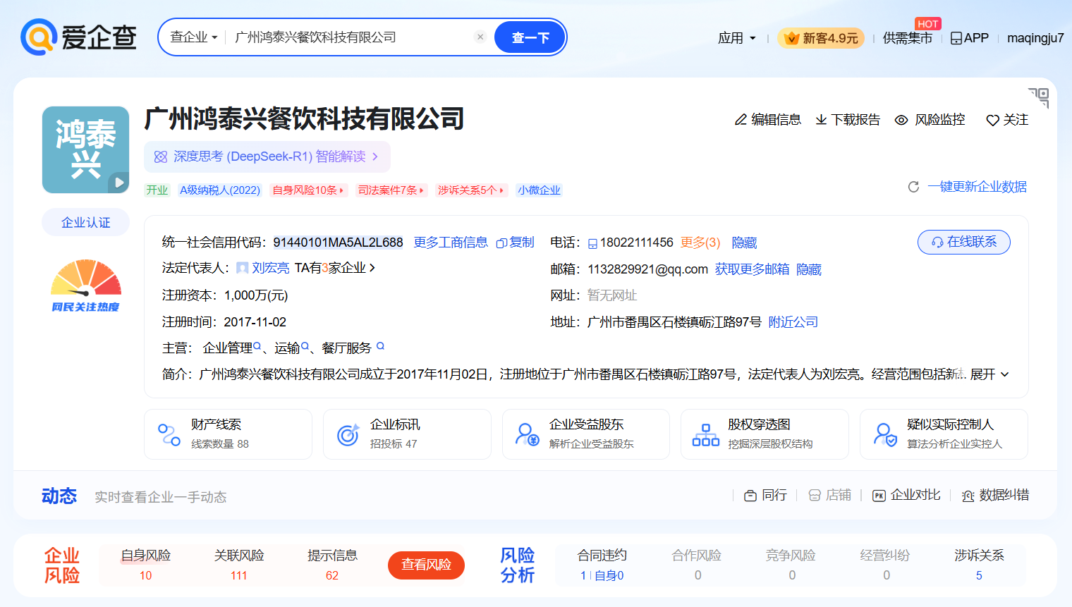Toggle follow with the heart icon
Image resolution: width=1072 pixels, height=607 pixels.
click(992, 120)
